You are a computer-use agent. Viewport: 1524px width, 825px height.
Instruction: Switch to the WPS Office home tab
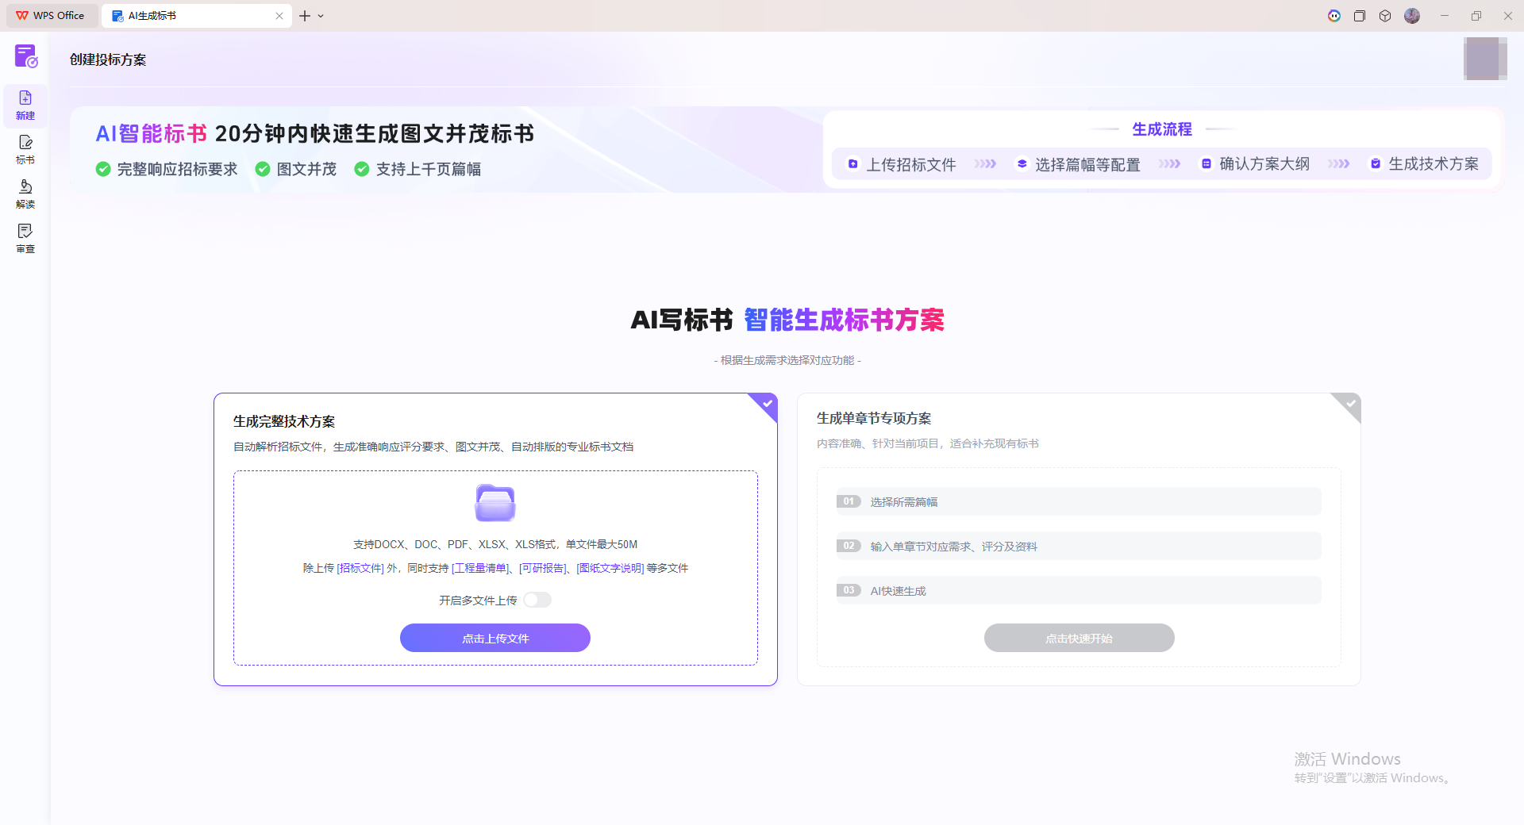(51, 15)
